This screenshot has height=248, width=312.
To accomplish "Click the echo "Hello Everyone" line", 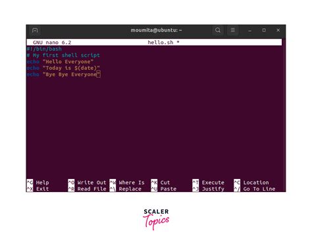I will pyautogui.click(x=60, y=62).
